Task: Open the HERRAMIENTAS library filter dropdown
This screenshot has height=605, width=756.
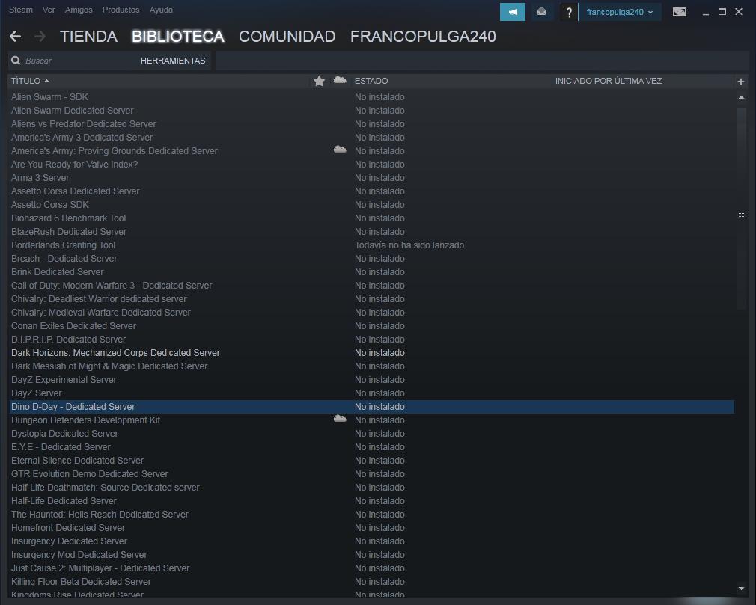Action: (x=173, y=61)
